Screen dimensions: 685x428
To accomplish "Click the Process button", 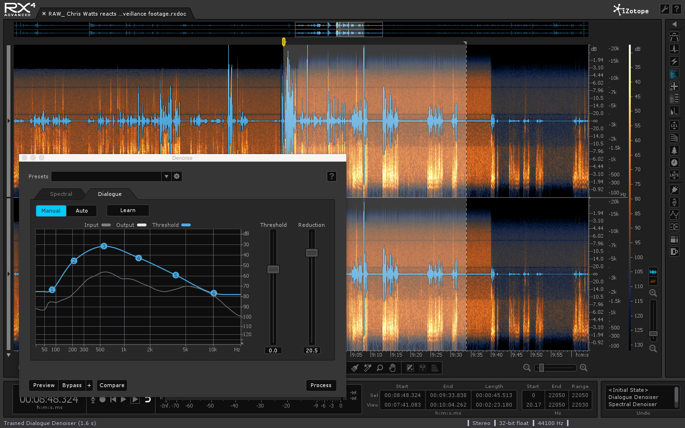I will [x=321, y=385].
